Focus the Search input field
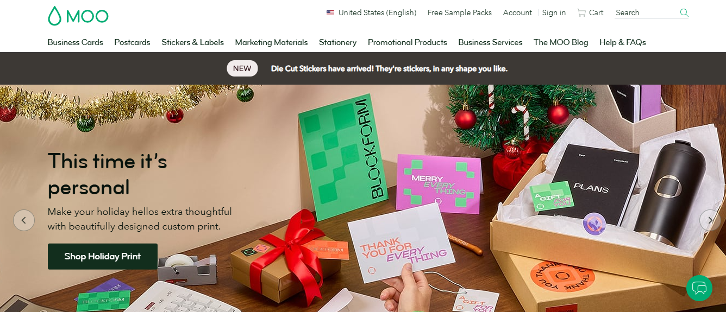 647,12
